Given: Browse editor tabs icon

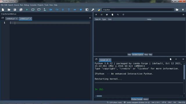Looking at the screenshot, I should coord(3,18).
